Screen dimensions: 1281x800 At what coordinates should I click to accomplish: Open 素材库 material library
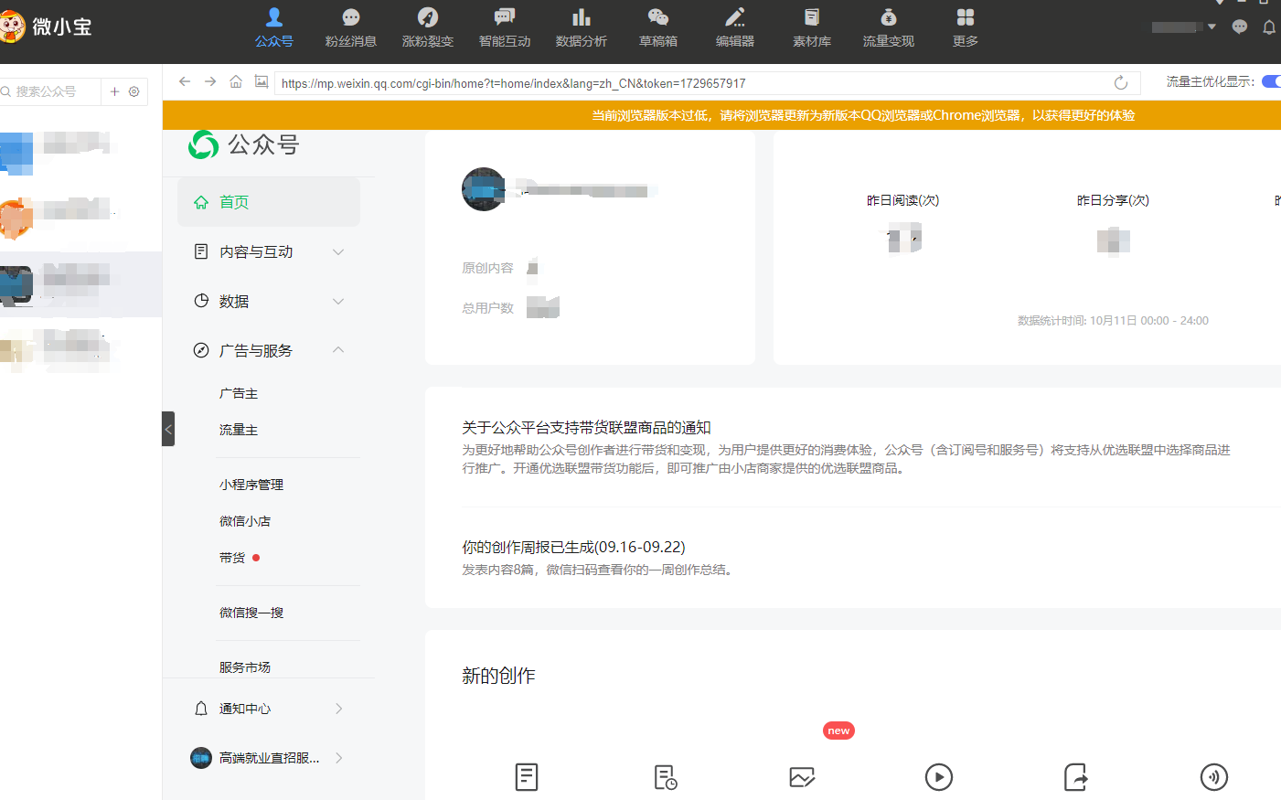point(811,27)
